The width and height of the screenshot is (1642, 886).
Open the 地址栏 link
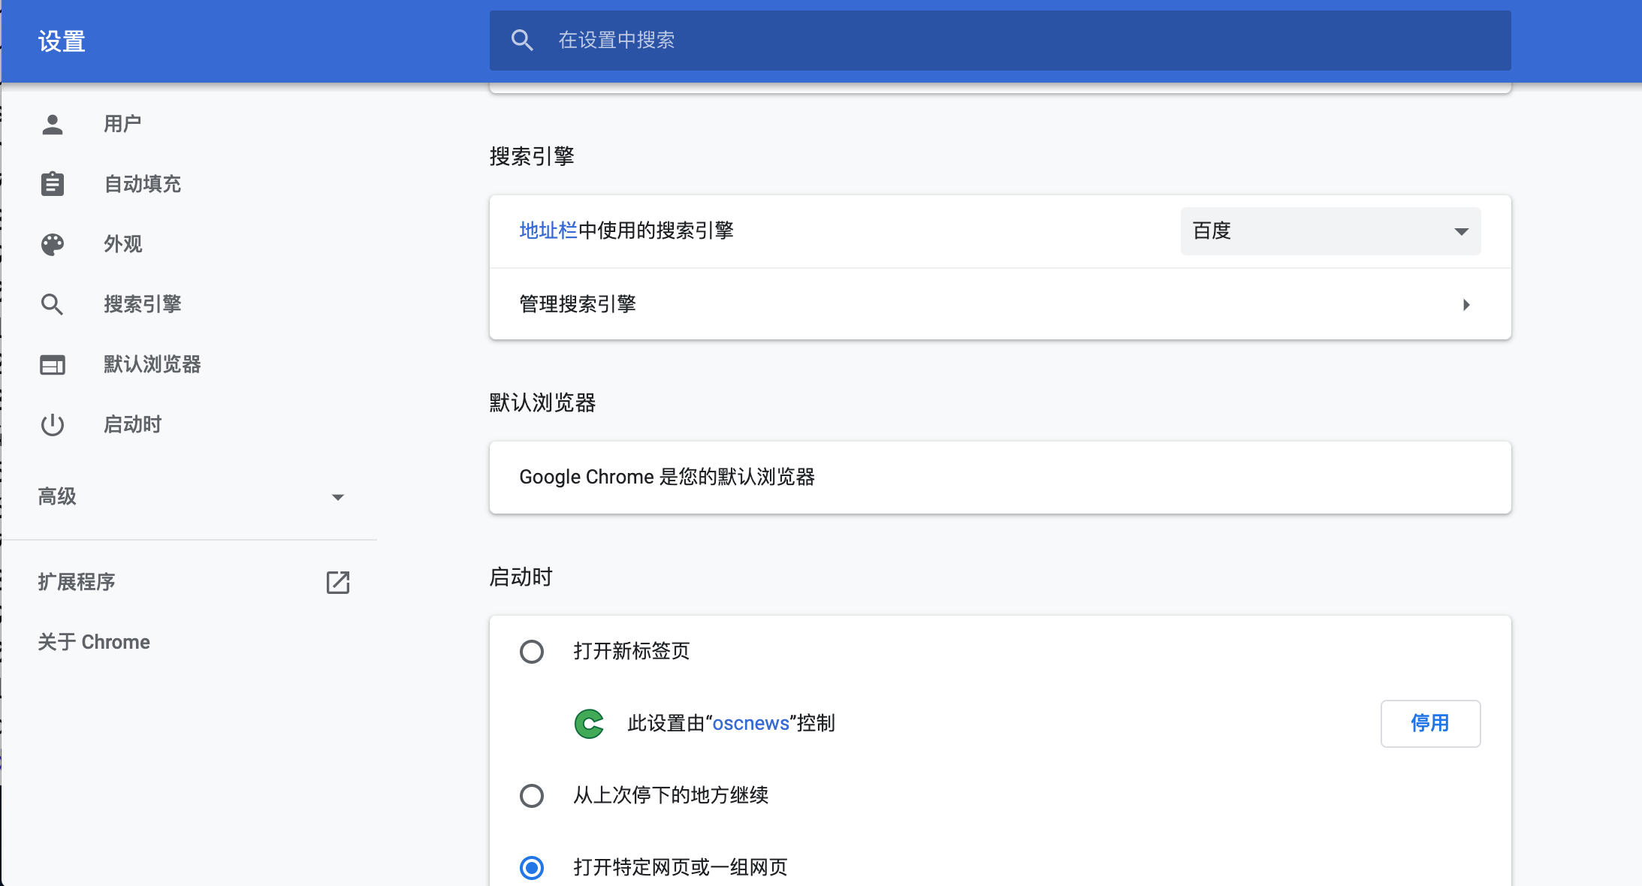[548, 231]
